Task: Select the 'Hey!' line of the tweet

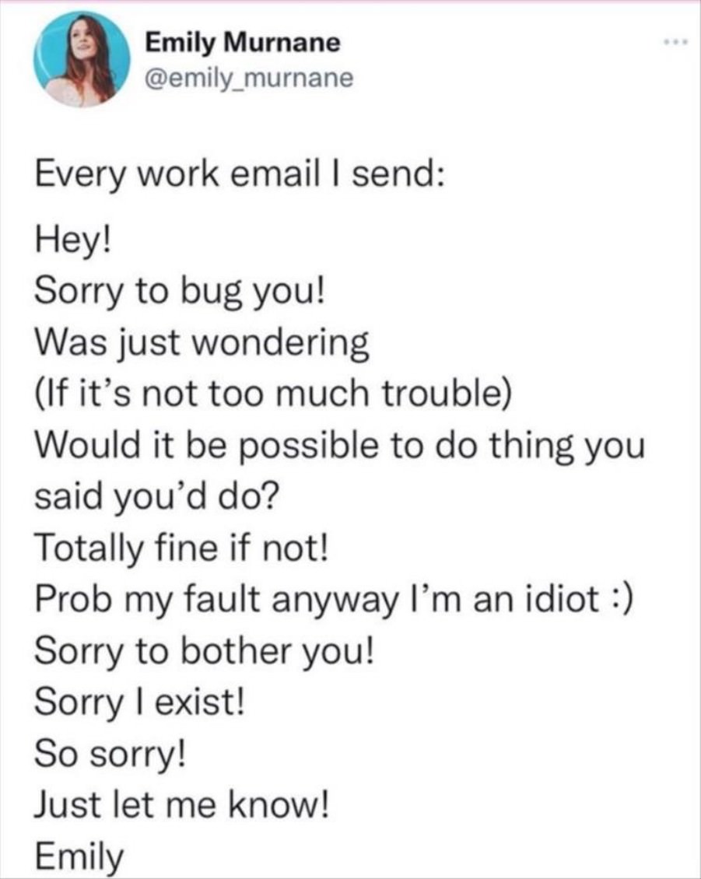Action: click(73, 242)
